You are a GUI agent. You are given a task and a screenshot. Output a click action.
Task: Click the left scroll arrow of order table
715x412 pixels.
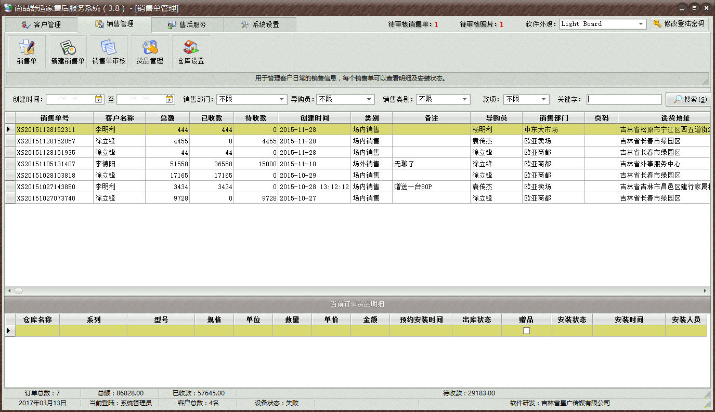(x=9, y=291)
